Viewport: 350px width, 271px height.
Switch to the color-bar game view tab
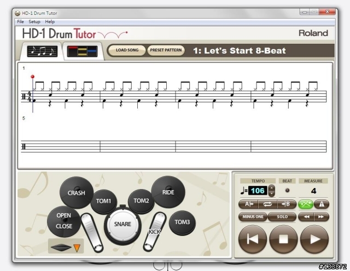(83, 51)
